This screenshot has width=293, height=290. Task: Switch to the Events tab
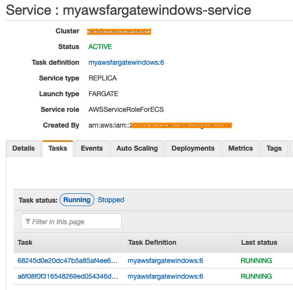pos(92,148)
